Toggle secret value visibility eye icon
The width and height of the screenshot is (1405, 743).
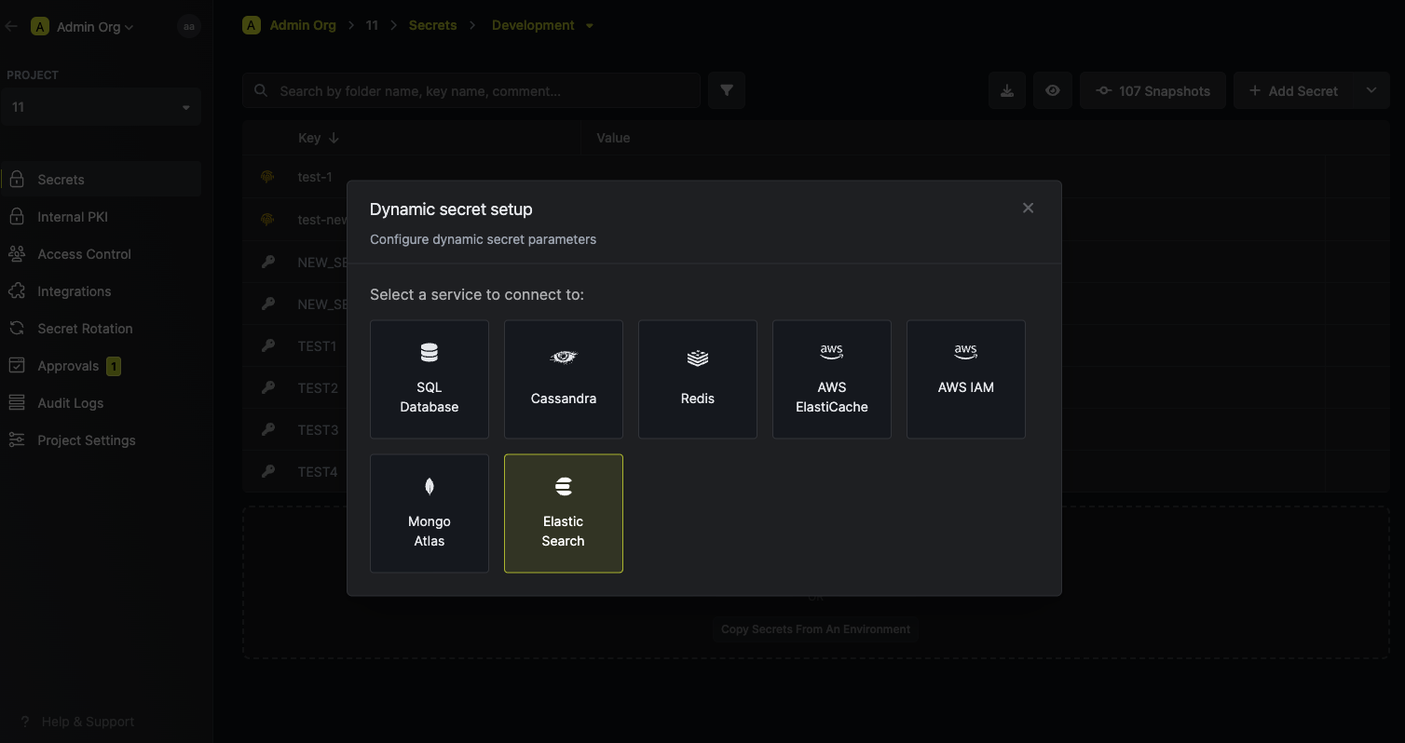tap(1053, 90)
